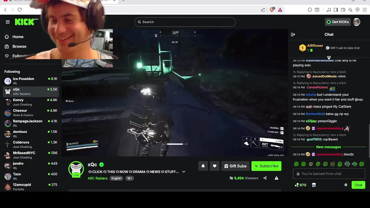The width and height of the screenshot is (370, 208).
Task: Go back in the browser
Action: pos(5,10)
